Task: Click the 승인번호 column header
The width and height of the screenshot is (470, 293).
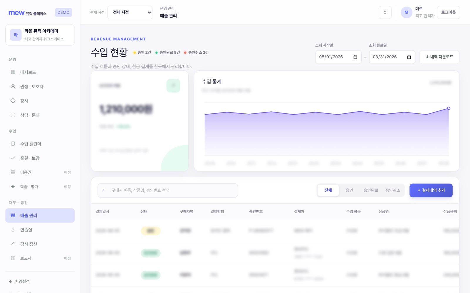Action: point(256,212)
